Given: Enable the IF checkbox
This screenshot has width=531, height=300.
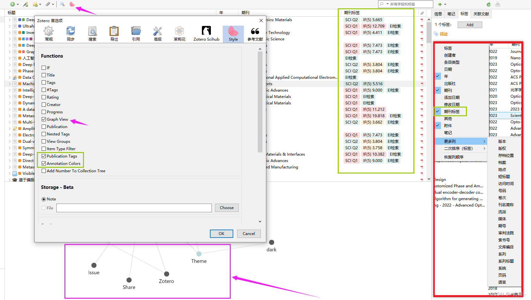Looking at the screenshot, I should 44,68.
